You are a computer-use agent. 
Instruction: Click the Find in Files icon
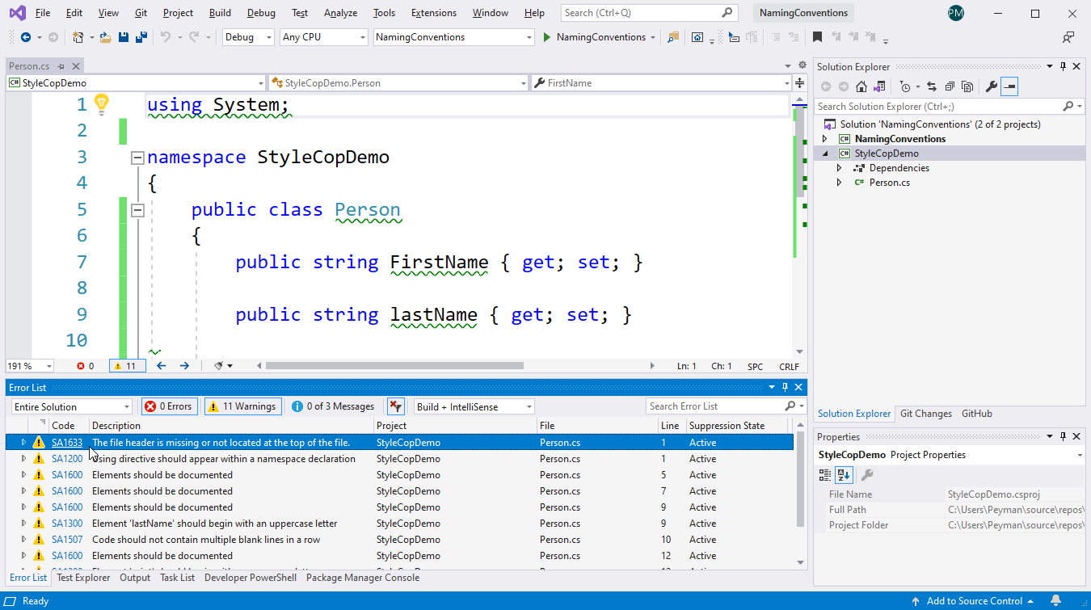[x=672, y=37]
